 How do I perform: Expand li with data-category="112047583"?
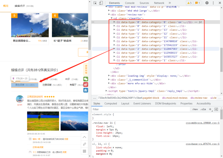click(x=114, y=49)
